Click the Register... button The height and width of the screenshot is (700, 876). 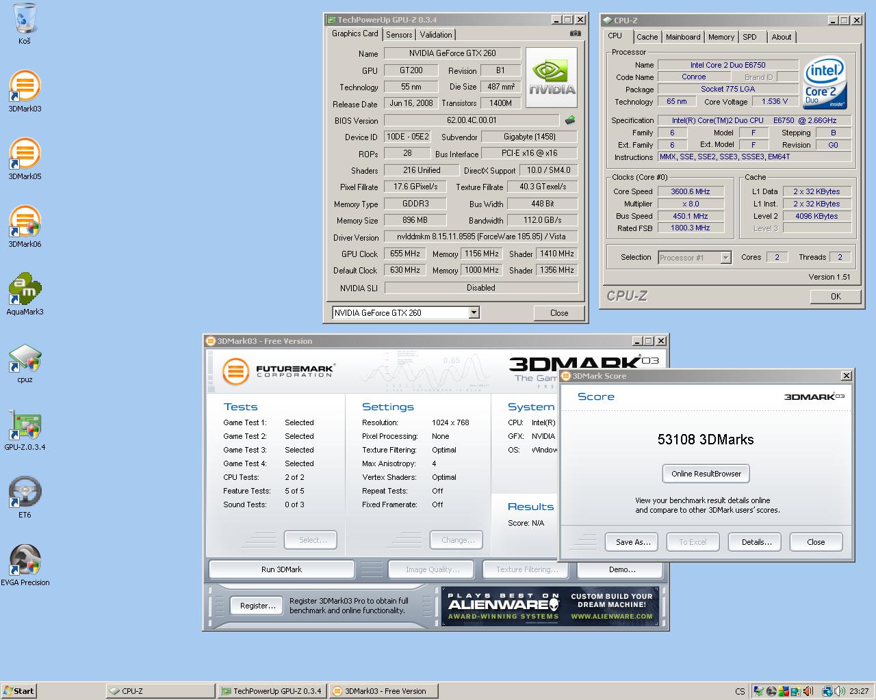(x=258, y=605)
